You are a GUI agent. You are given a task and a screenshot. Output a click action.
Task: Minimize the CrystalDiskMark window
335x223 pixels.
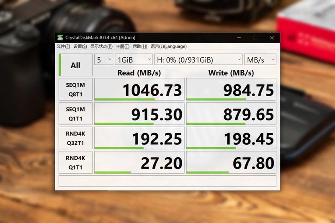pos(239,38)
